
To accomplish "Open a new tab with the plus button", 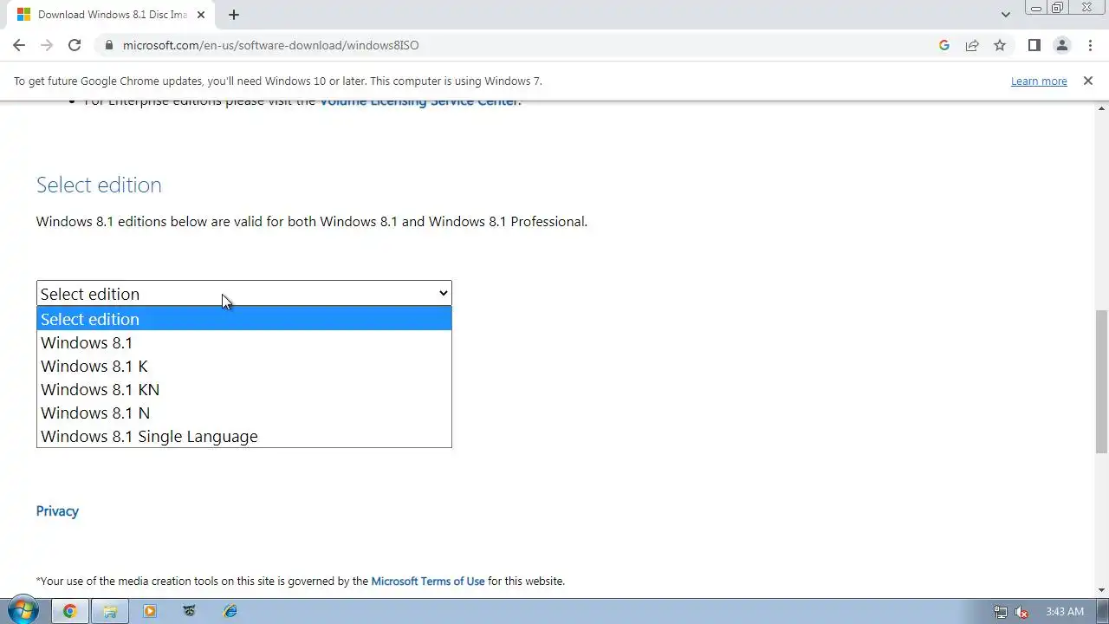I will coord(234,15).
